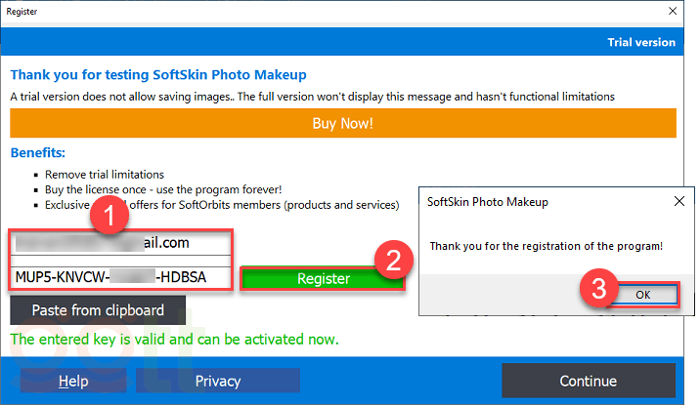Open the Help button

pyautogui.click(x=73, y=381)
